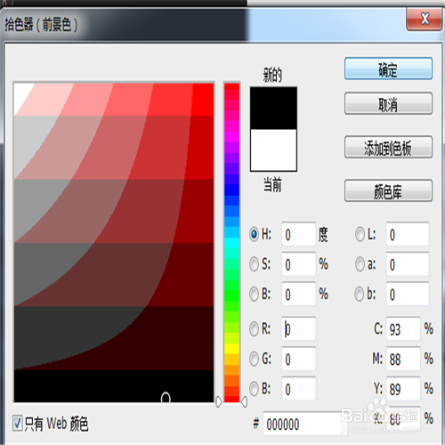Click the 确定 button
This screenshot has height=445, width=445.
tap(388, 69)
